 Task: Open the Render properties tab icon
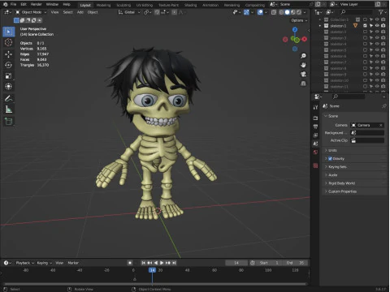(315, 118)
